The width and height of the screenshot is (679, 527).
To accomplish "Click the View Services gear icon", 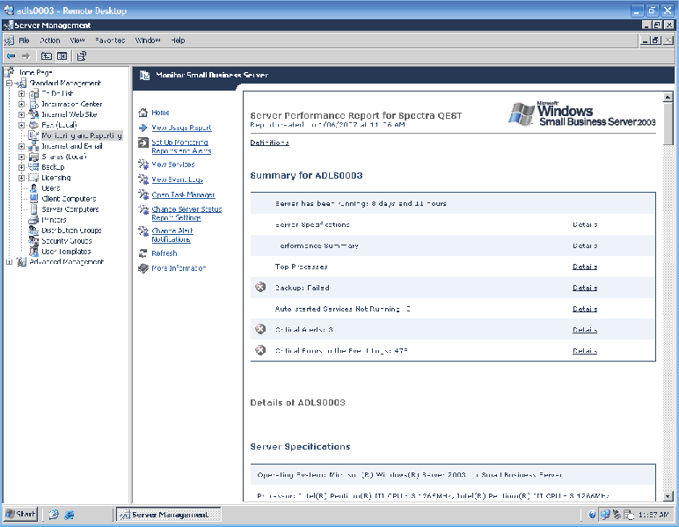I will click(x=142, y=165).
